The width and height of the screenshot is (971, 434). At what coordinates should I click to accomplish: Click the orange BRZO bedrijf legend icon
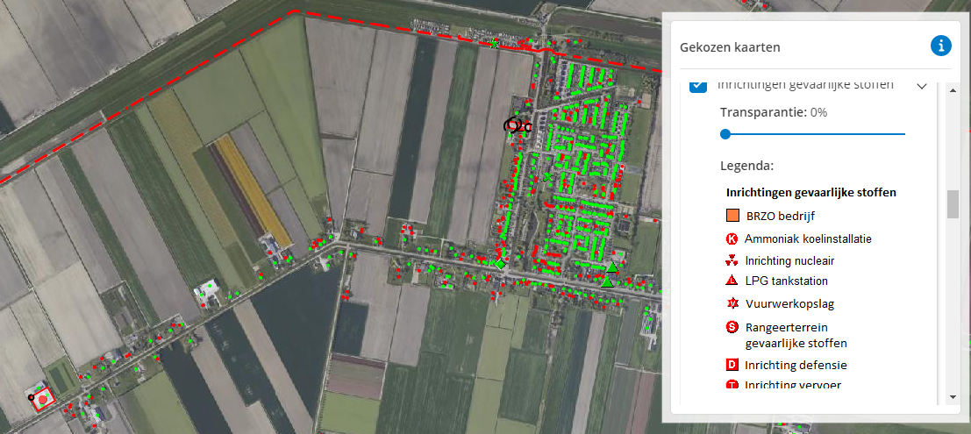(732, 215)
